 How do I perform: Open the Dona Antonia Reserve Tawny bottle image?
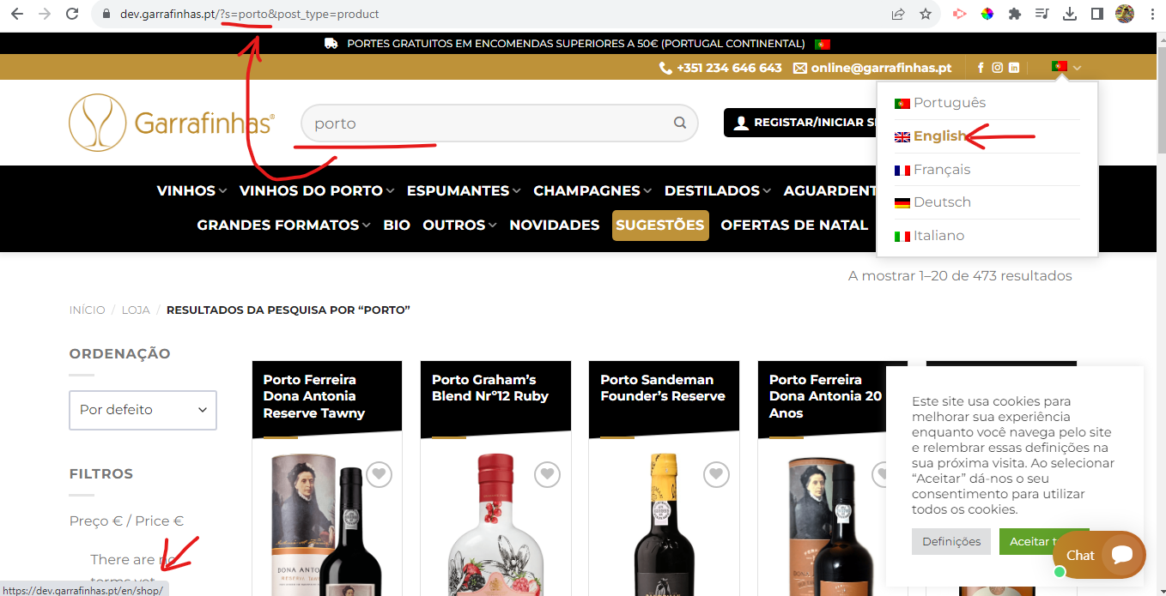[x=326, y=525]
